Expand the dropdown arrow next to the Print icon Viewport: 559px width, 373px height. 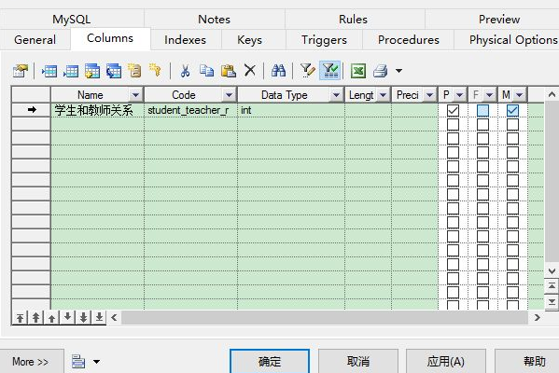(x=398, y=71)
